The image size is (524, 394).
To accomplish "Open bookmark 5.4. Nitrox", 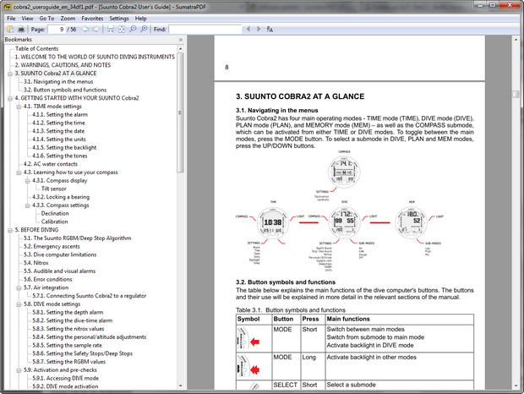I will click(36, 263).
